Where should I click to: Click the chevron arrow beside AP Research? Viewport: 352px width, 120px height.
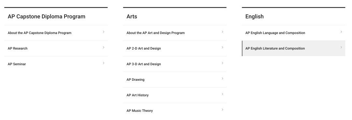pyautogui.click(x=104, y=47)
